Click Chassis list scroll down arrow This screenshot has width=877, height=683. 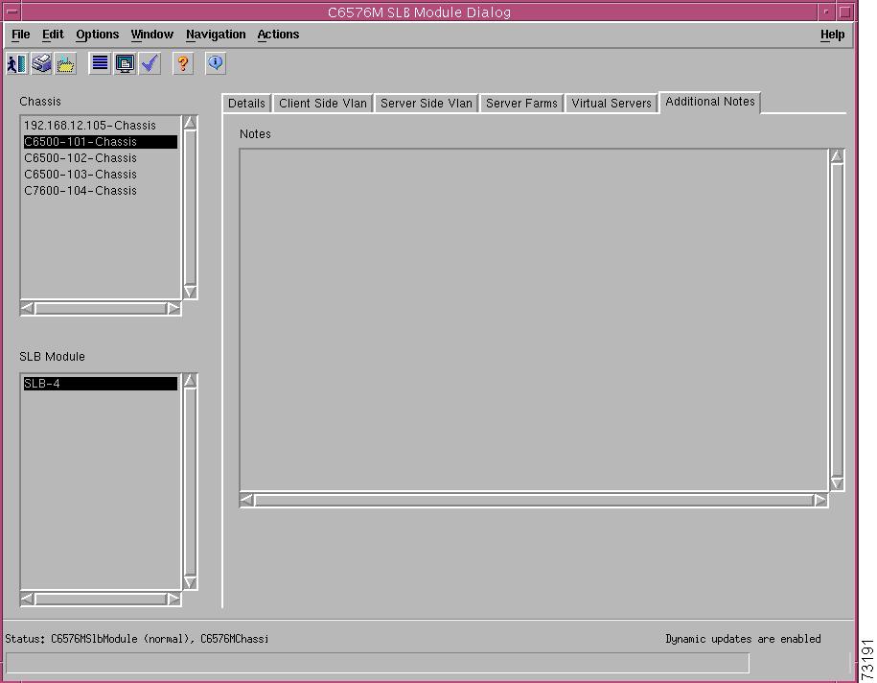point(190,292)
